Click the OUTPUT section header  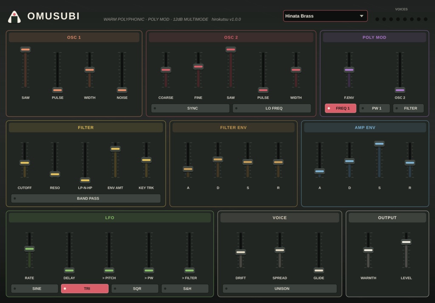[x=387, y=217]
